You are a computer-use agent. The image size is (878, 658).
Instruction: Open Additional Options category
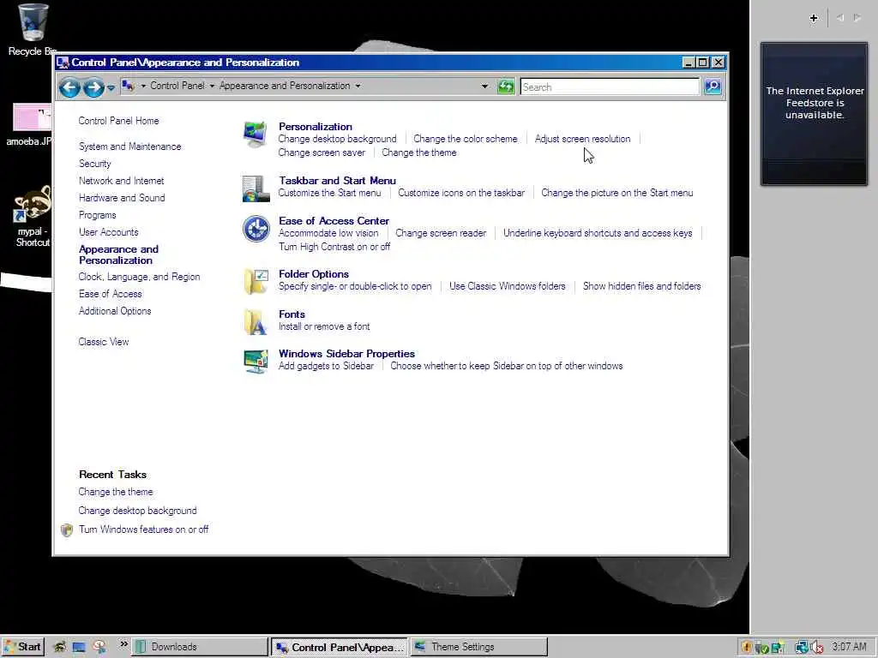click(115, 311)
